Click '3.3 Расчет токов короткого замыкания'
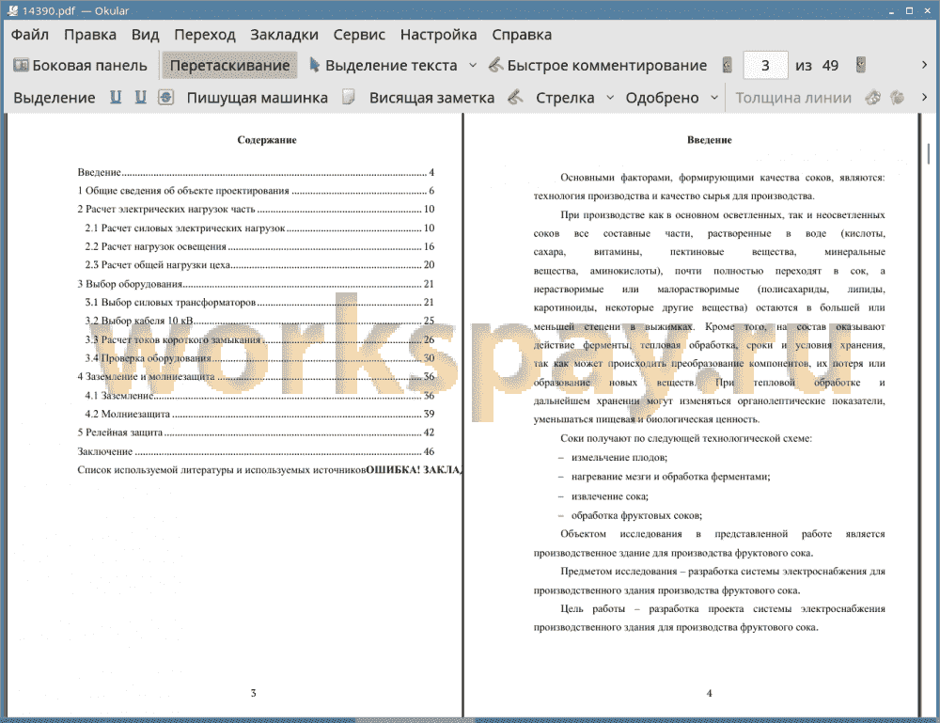The image size is (940, 723). point(259,339)
